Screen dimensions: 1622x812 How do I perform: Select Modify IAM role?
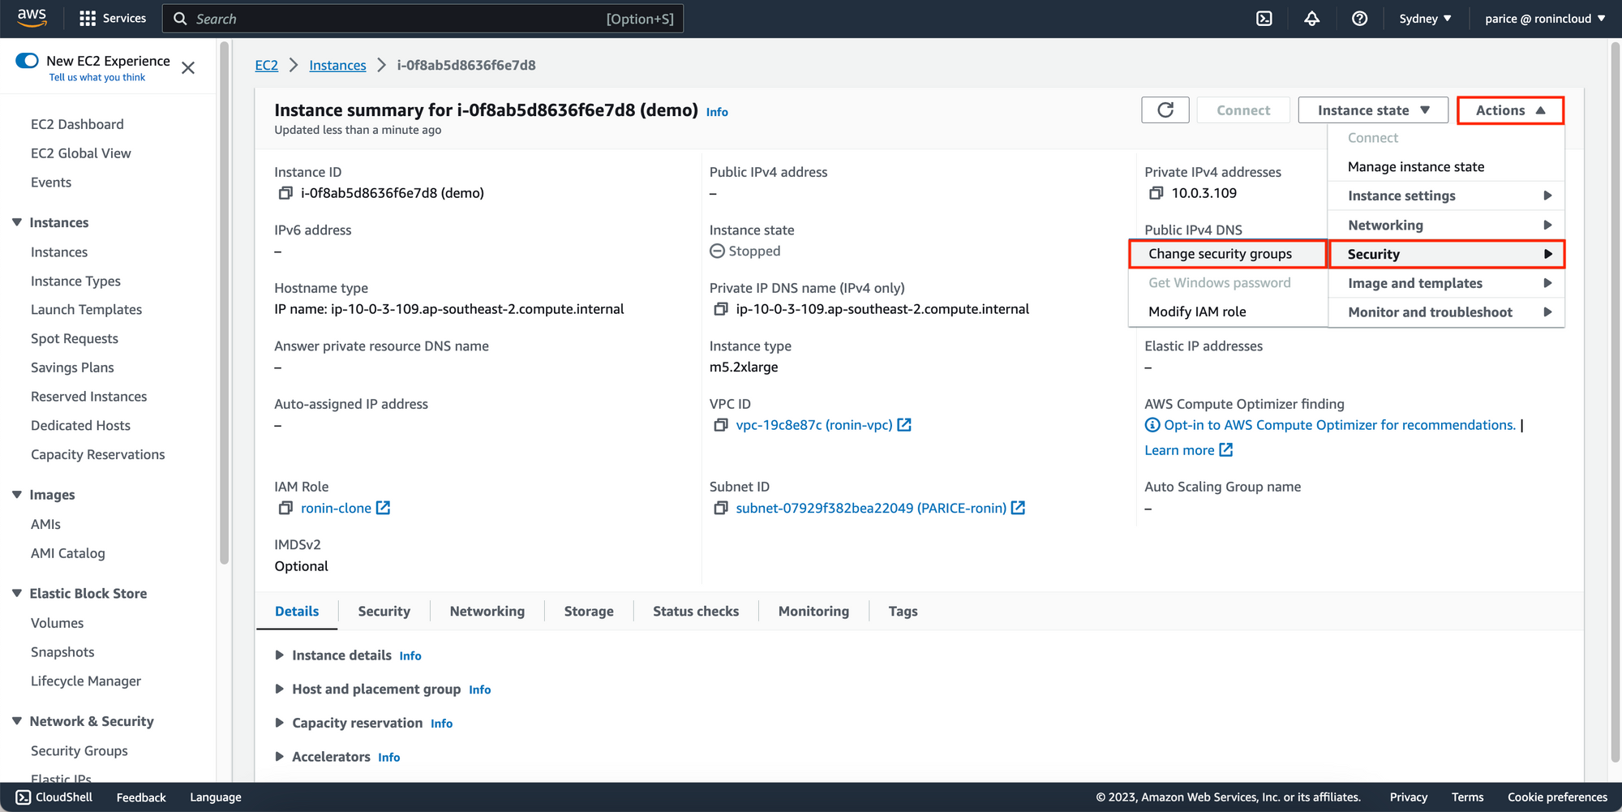coord(1228,311)
